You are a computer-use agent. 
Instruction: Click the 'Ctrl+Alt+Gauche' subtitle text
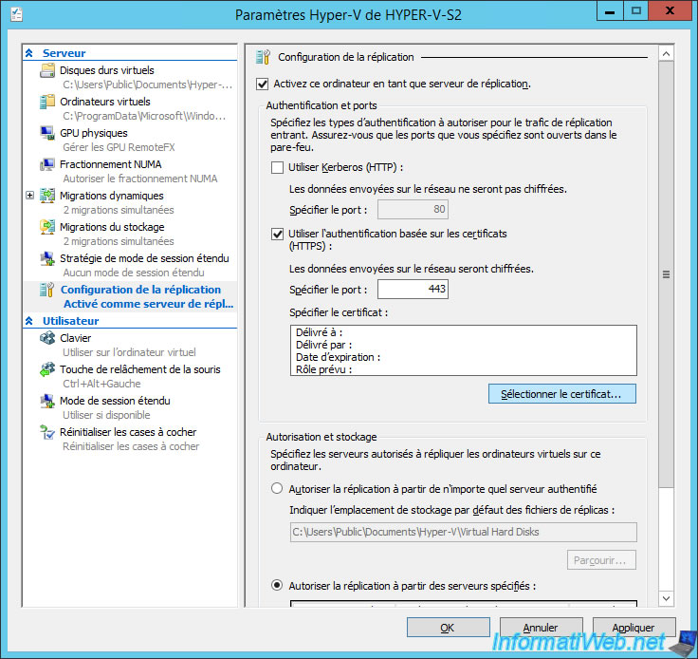pyautogui.click(x=101, y=384)
